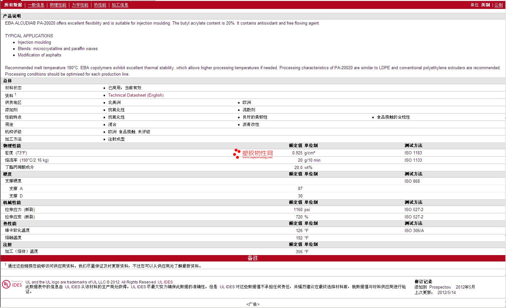Click the UL IDES trademark link
The width and height of the screenshot is (506, 308).
click(x=165, y=282)
